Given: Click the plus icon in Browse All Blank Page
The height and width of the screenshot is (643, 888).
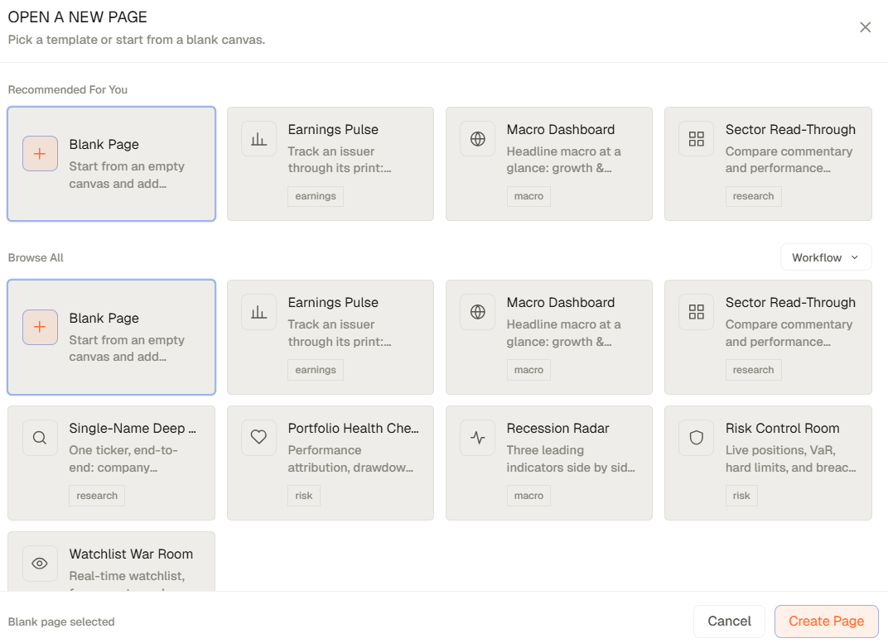Looking at the screenshot, I should pos(40,327).
